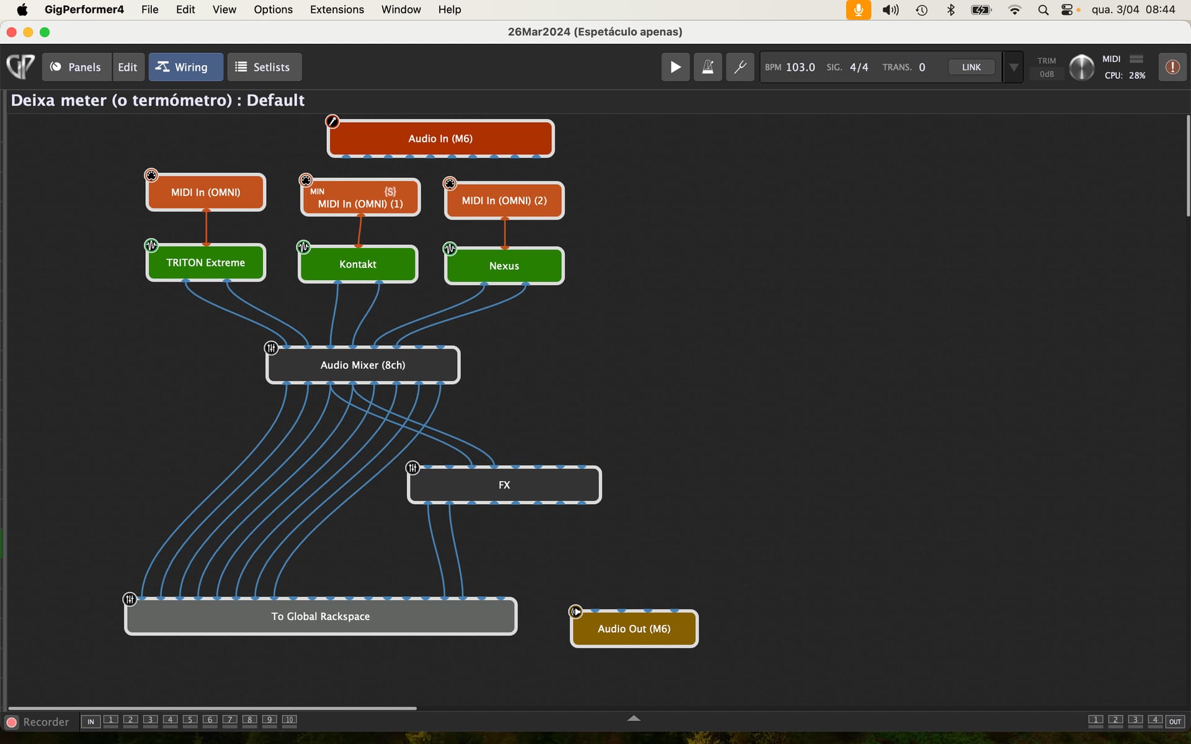Switch to the Wiring view
This screenshot has width=1191, height=744.
pyautogui.click(x=185, y=67)
